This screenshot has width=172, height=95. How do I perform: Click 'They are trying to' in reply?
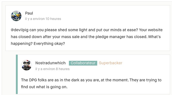click(146, 80)
